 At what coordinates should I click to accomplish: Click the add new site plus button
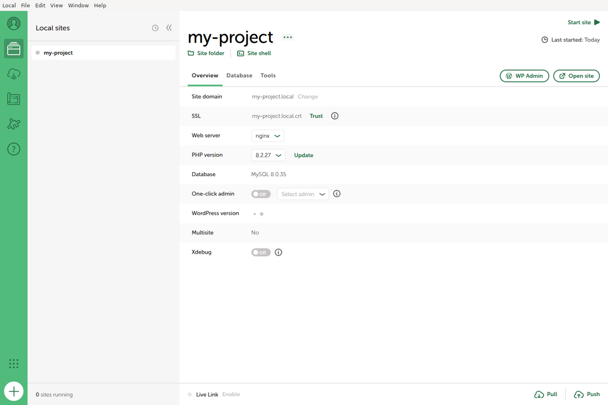coord(14,391)
